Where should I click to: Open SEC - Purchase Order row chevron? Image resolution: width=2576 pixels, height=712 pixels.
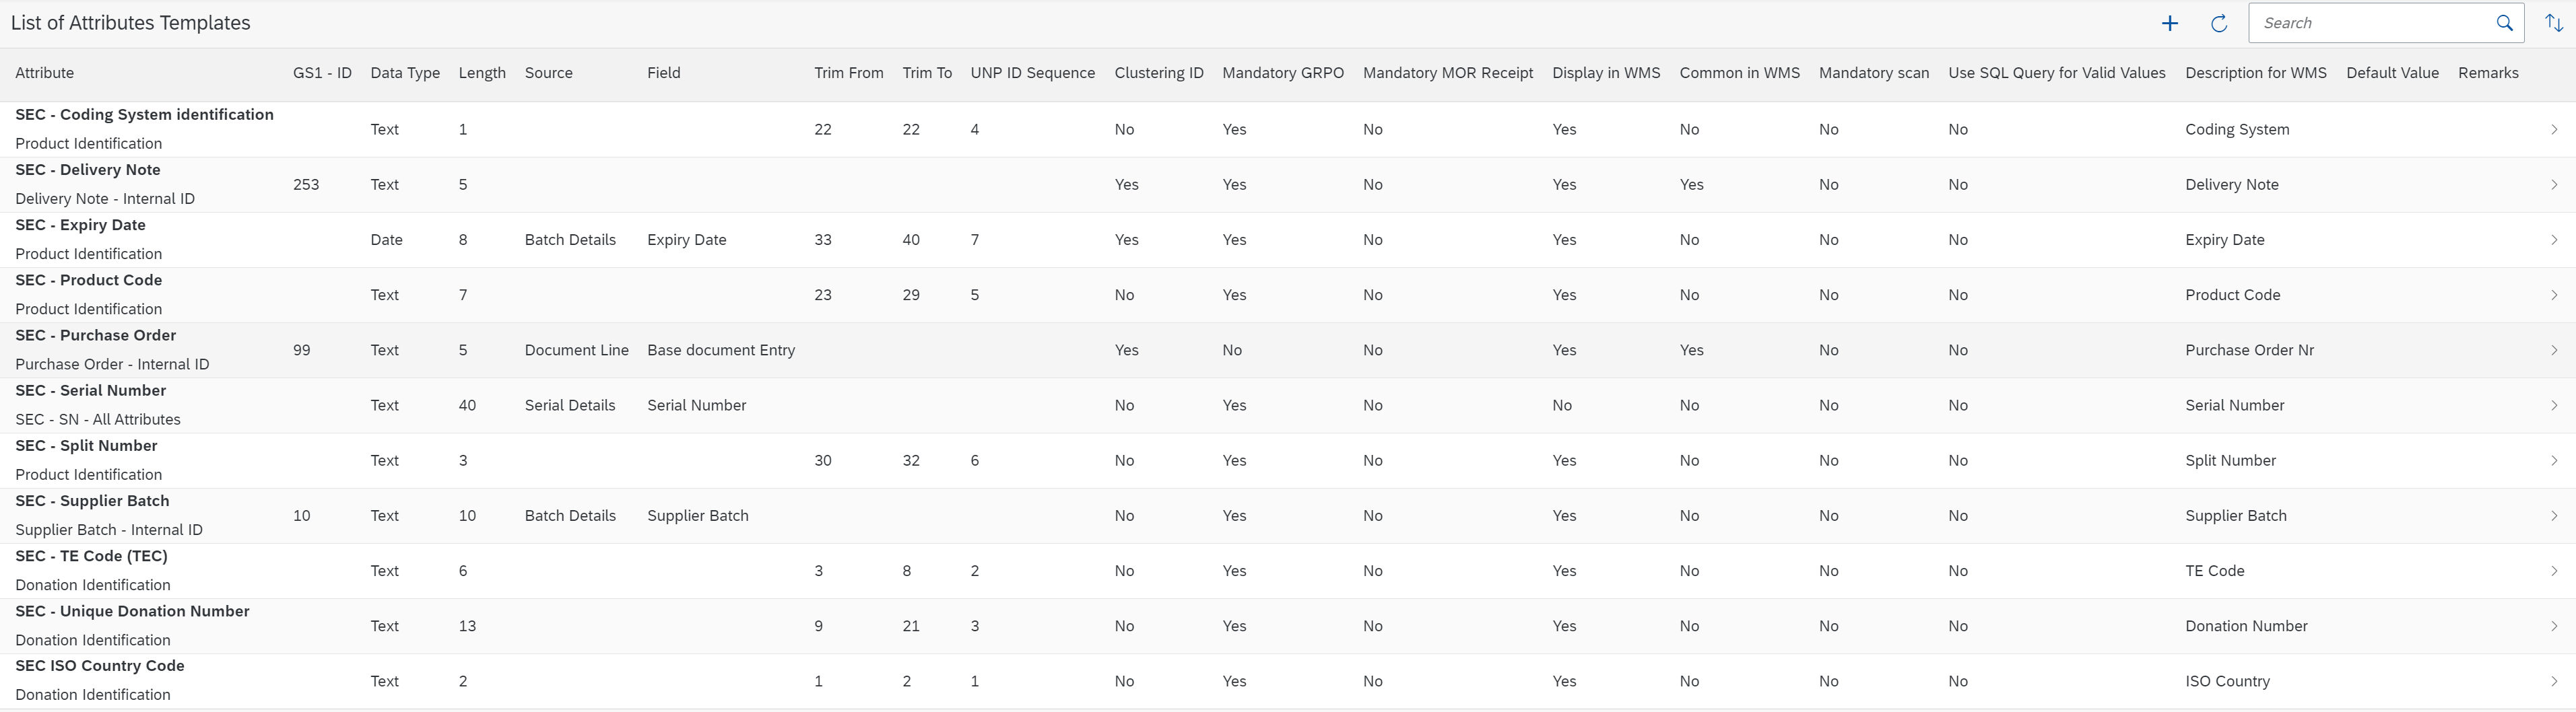tap(2557, 349)
